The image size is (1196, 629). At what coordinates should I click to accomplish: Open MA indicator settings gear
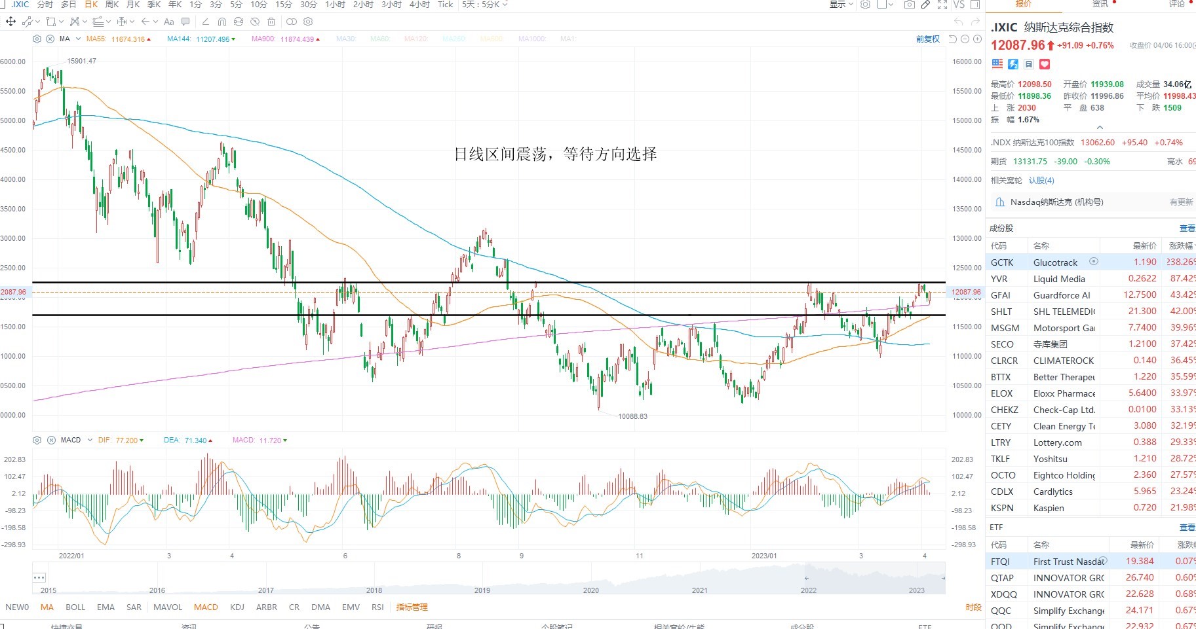tap(37, 39)
